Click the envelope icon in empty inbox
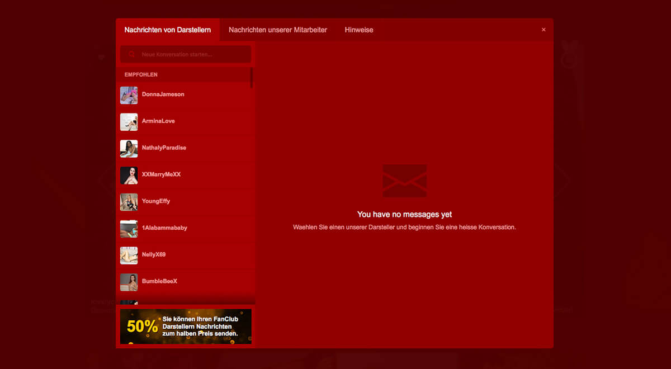This screenshot has height=369, width=671. pos(404,181)
